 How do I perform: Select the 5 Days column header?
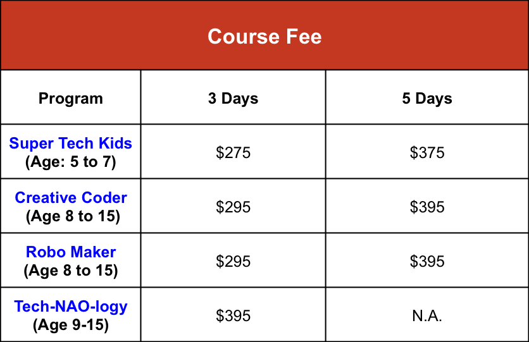pyautogui.click(x=427, y=99)
